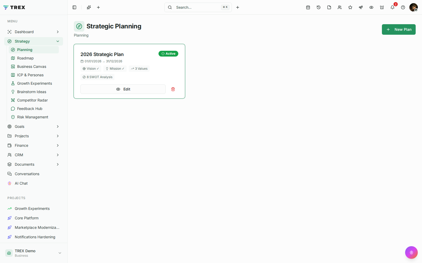Click the New Plan button

pos(399,29)
